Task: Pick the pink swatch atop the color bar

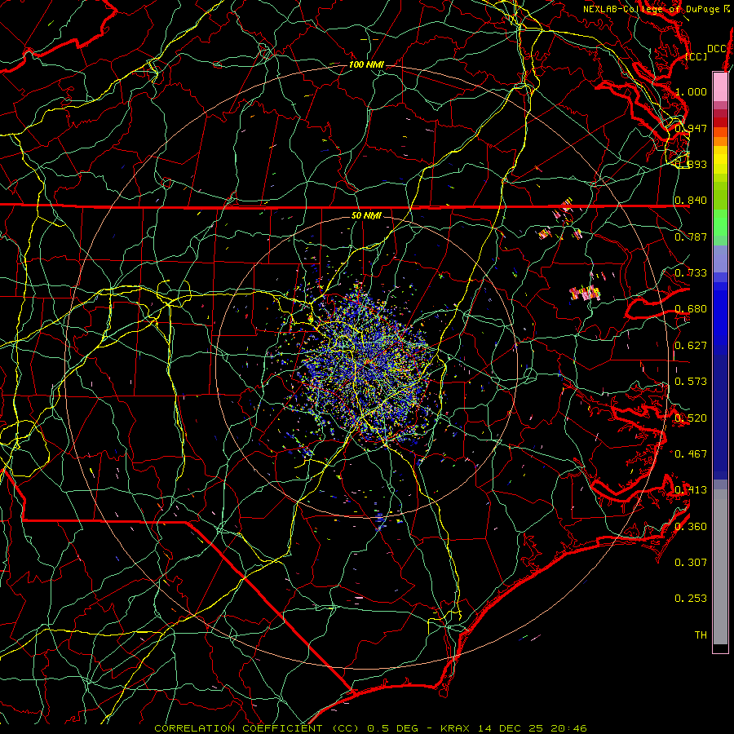Action: pos(720,86)
